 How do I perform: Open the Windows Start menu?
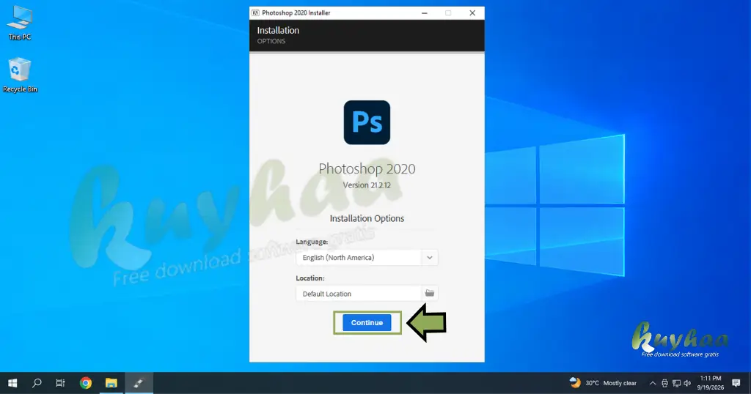pos(13,383)
